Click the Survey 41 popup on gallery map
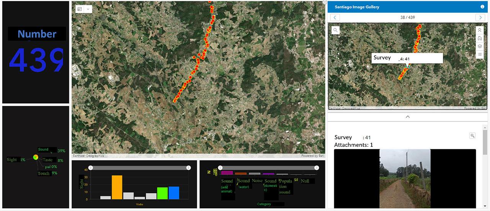This screenshot has width=490, height=211. (407, 58)
